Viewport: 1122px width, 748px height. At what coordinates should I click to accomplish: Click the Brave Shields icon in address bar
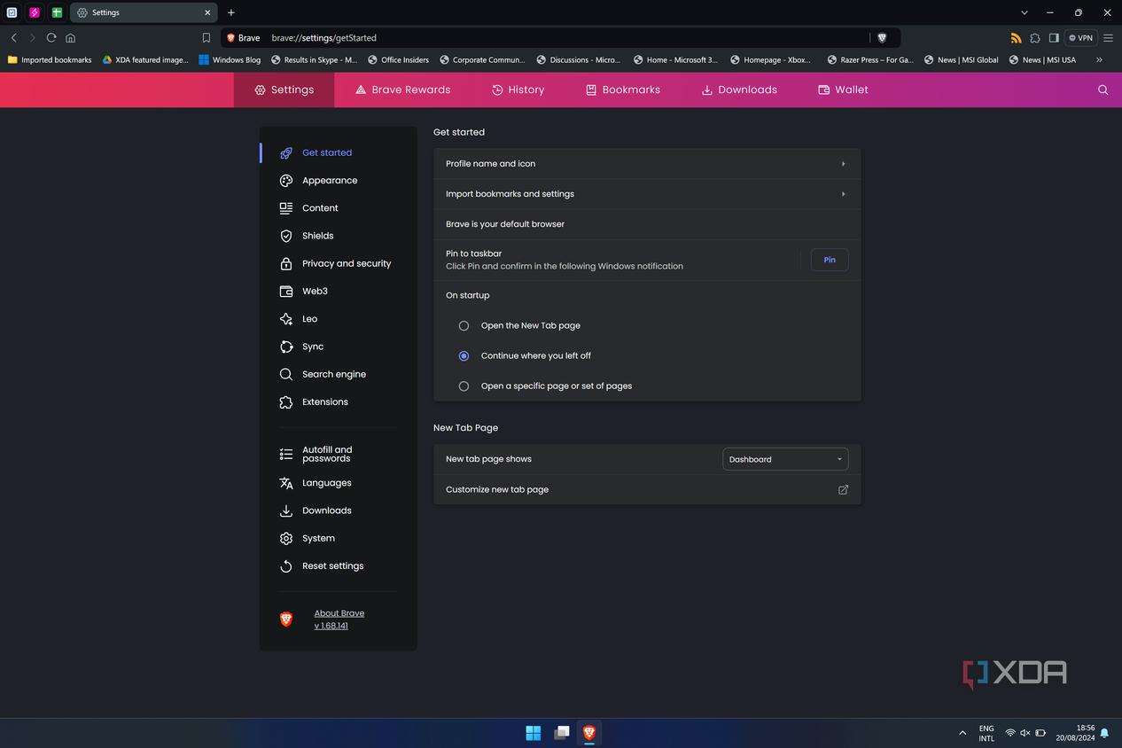(882, 38)
